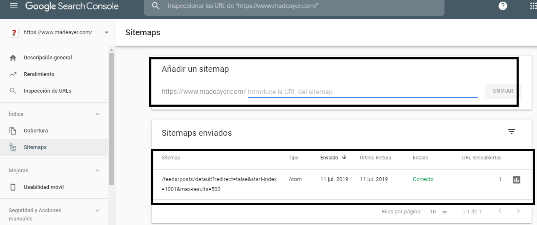Click the pages icon for Cobertura
This screenshot has height=225, width=537.
tap(13, 131)
